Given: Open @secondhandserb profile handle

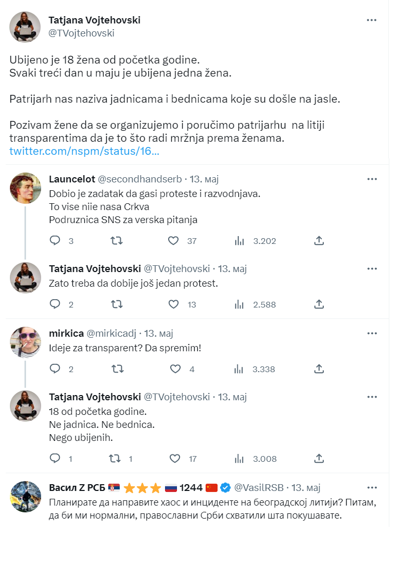Looking at the screenshot, I should [139, 179].
